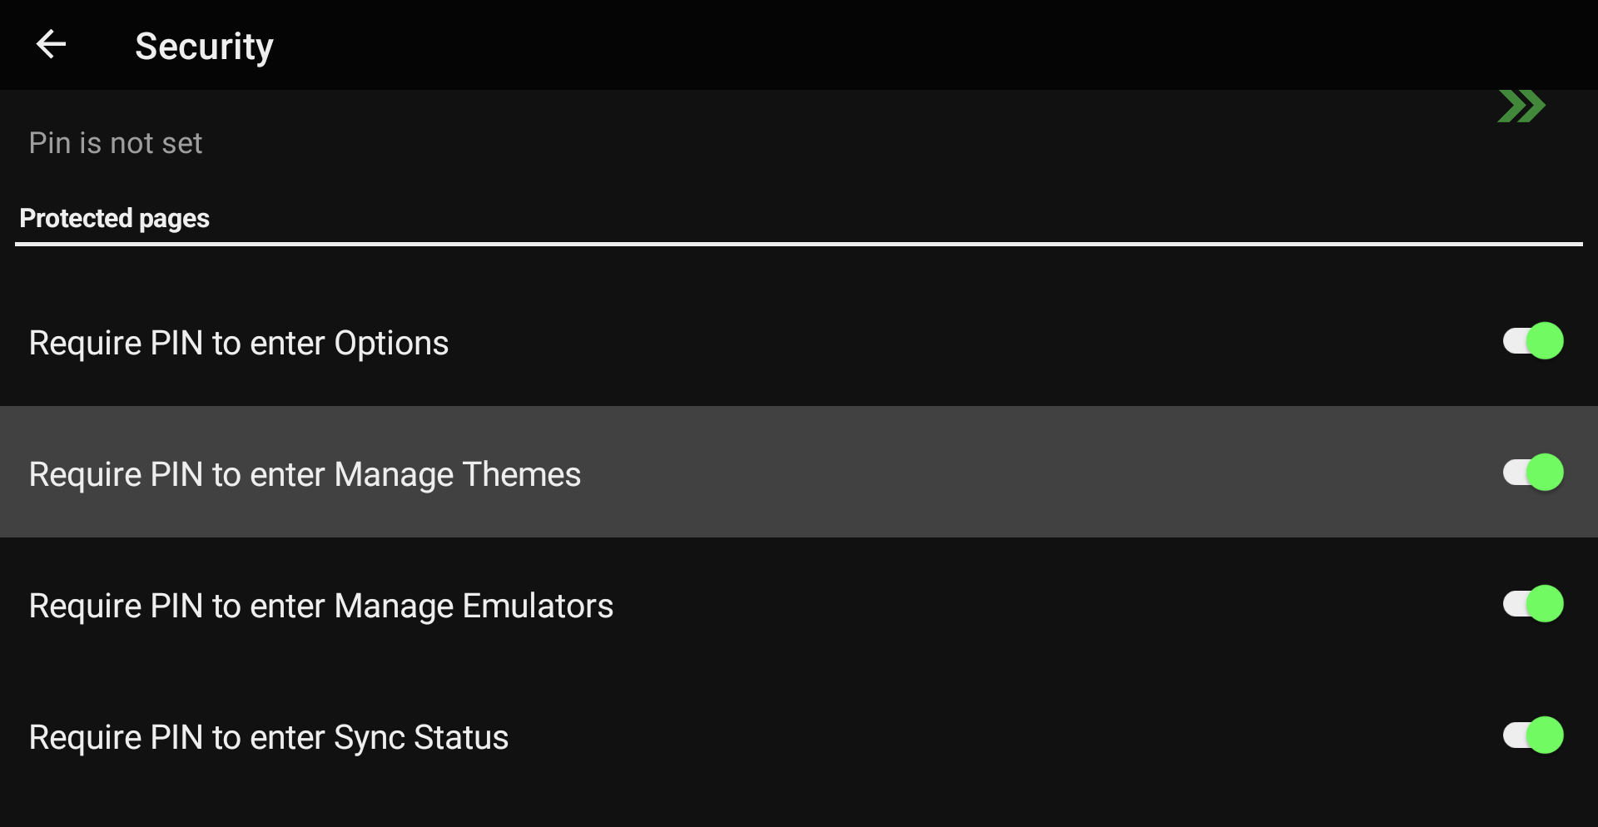The image size is (1598, 827).
Task: Switch off Sync Status PIN toggle
Action: pos(1533,735)
